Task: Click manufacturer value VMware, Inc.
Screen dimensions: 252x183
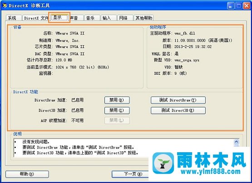Action: point(67,40)
